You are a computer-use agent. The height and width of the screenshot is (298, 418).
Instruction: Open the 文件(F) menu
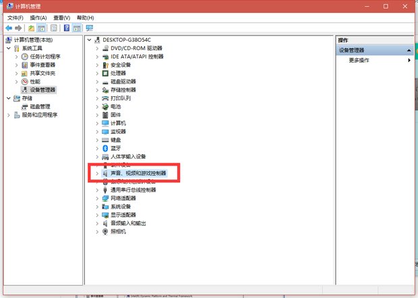pos(16,17)
